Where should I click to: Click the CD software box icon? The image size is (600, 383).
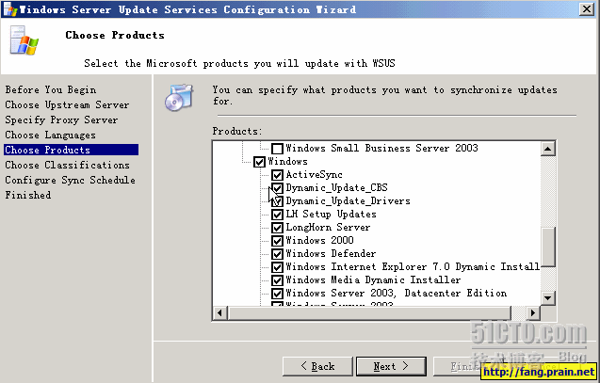click(x=179, y=98)
